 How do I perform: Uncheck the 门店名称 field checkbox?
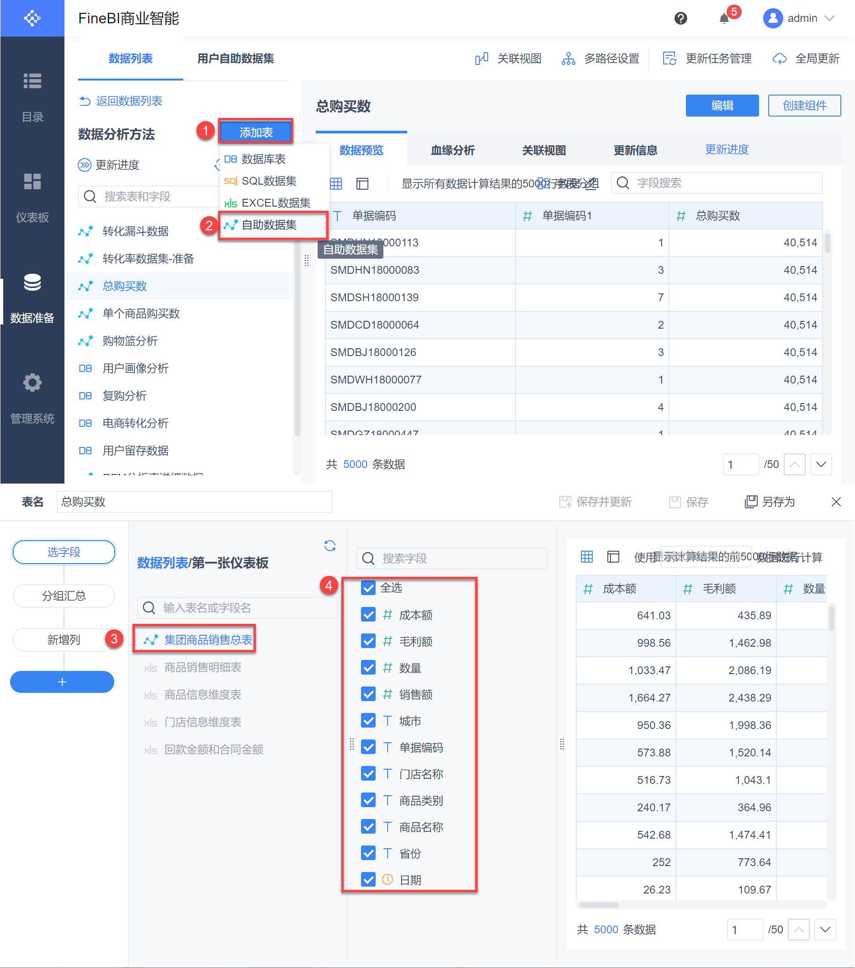point(368,773)
